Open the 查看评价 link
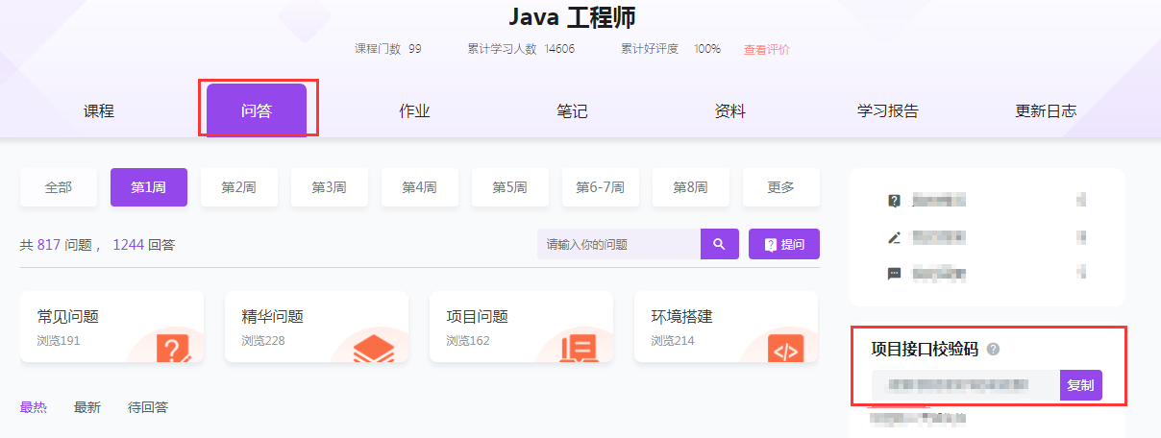Viewport: 1161px width, 438px height. [x=767, y=49]
